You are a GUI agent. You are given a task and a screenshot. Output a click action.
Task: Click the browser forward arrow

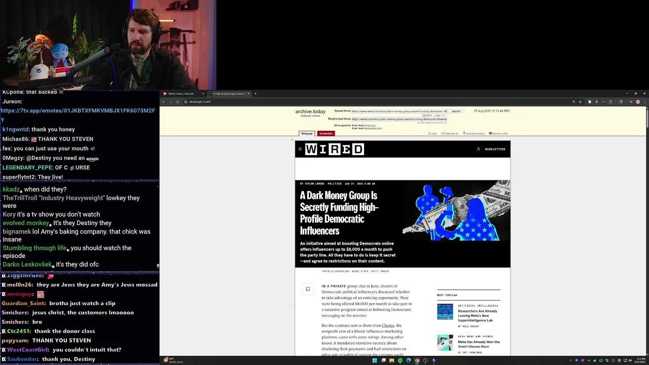click(x=170, y=101)
